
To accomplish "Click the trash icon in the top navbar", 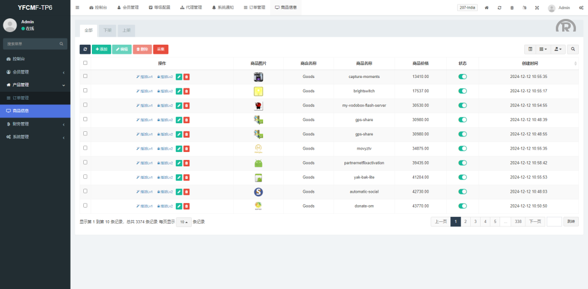I will point(512,8).
